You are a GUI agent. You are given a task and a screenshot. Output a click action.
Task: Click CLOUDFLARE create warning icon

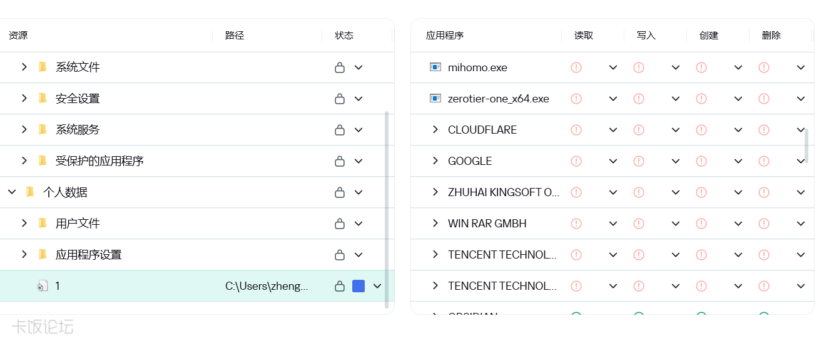(x=701, y=130)
